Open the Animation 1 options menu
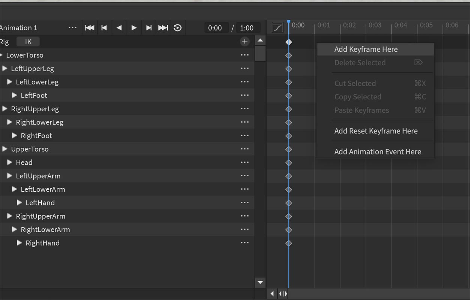 coord(72,28)
